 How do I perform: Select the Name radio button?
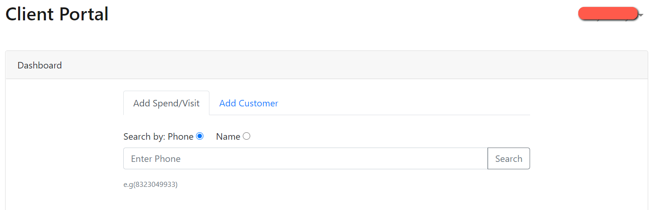[246, 136]
